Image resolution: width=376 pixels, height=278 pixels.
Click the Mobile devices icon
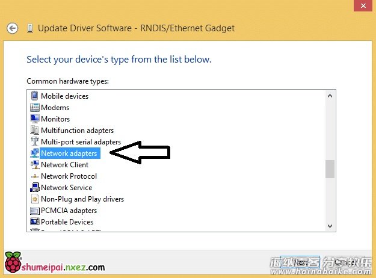click(x=34, y=96)
